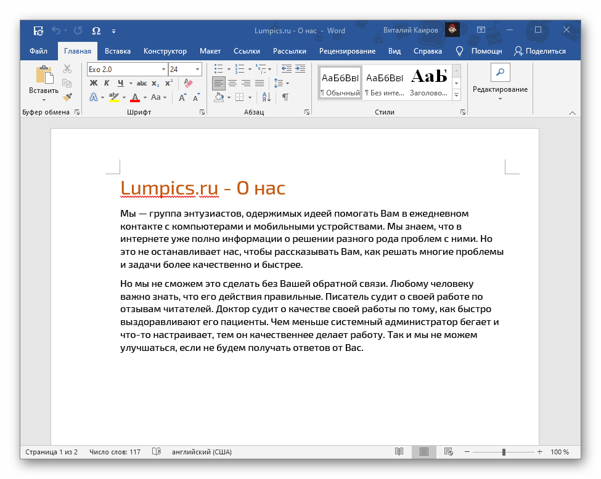Image resolution: width=601 pixels, height=479 pixels.
Task: Open line spacing options
Action: (x=279, y=83)
